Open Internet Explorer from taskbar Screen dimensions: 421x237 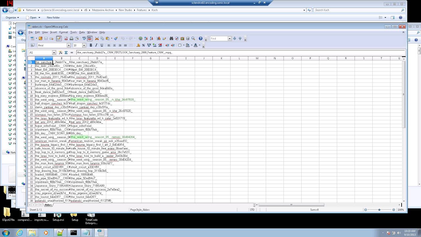[x=20, y=233]
